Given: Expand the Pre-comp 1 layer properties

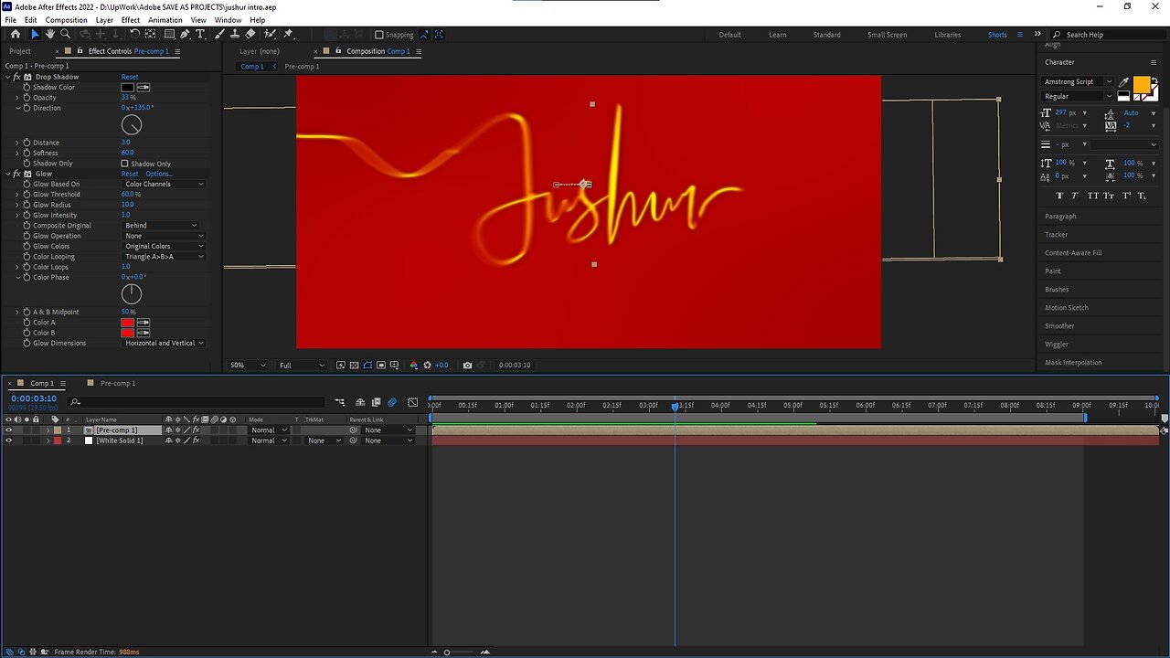Looking at the screenshot, I should tap(48, 430).
